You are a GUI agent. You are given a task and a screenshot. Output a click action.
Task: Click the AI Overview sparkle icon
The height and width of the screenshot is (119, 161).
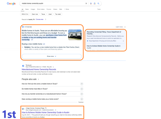(23, 27)
